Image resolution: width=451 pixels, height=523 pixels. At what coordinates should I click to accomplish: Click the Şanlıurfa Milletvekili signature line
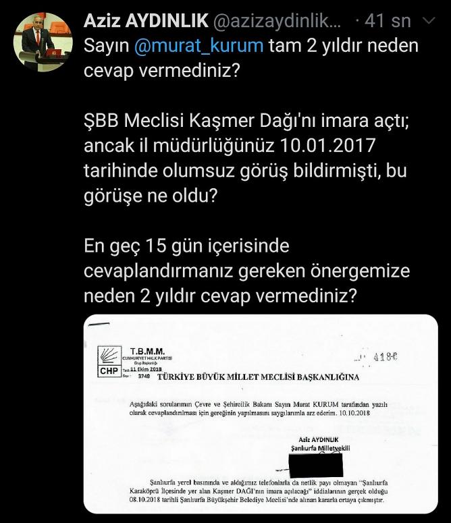click(321, 448)
